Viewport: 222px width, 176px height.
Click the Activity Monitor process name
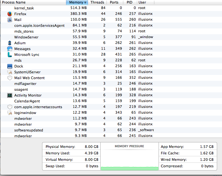[x=28, y=95]
